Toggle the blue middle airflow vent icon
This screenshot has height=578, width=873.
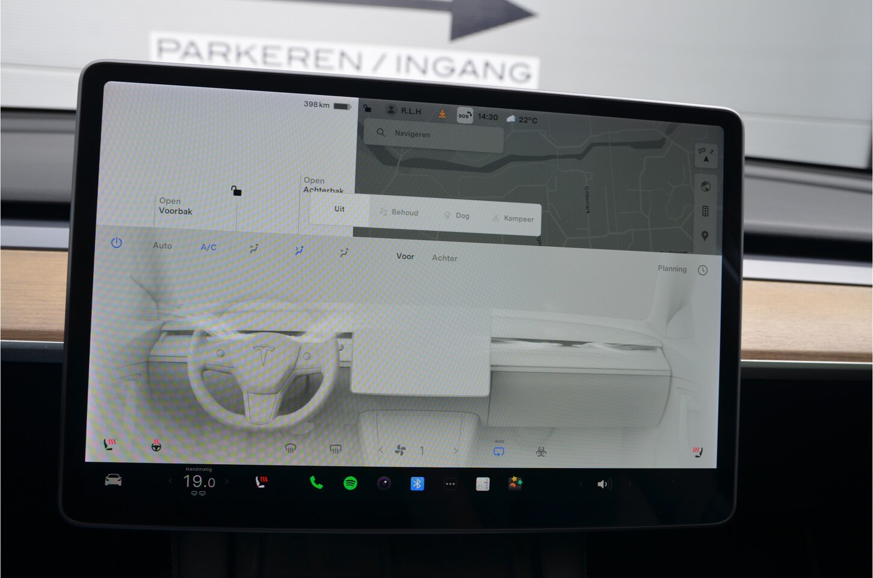299,251
